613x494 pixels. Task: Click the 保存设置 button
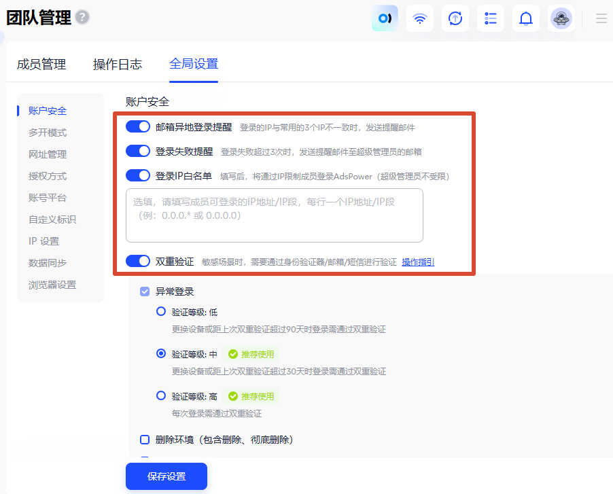pyautogui.click(x=166, y=476)
